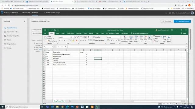Open the number format dropdown

(x=119, y=37)
